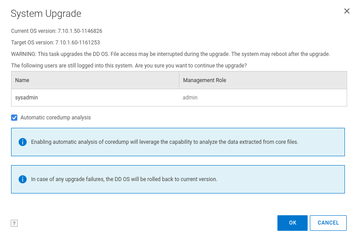Click the Management Role column header
356x241 pixels.
[x=204, y=80]
